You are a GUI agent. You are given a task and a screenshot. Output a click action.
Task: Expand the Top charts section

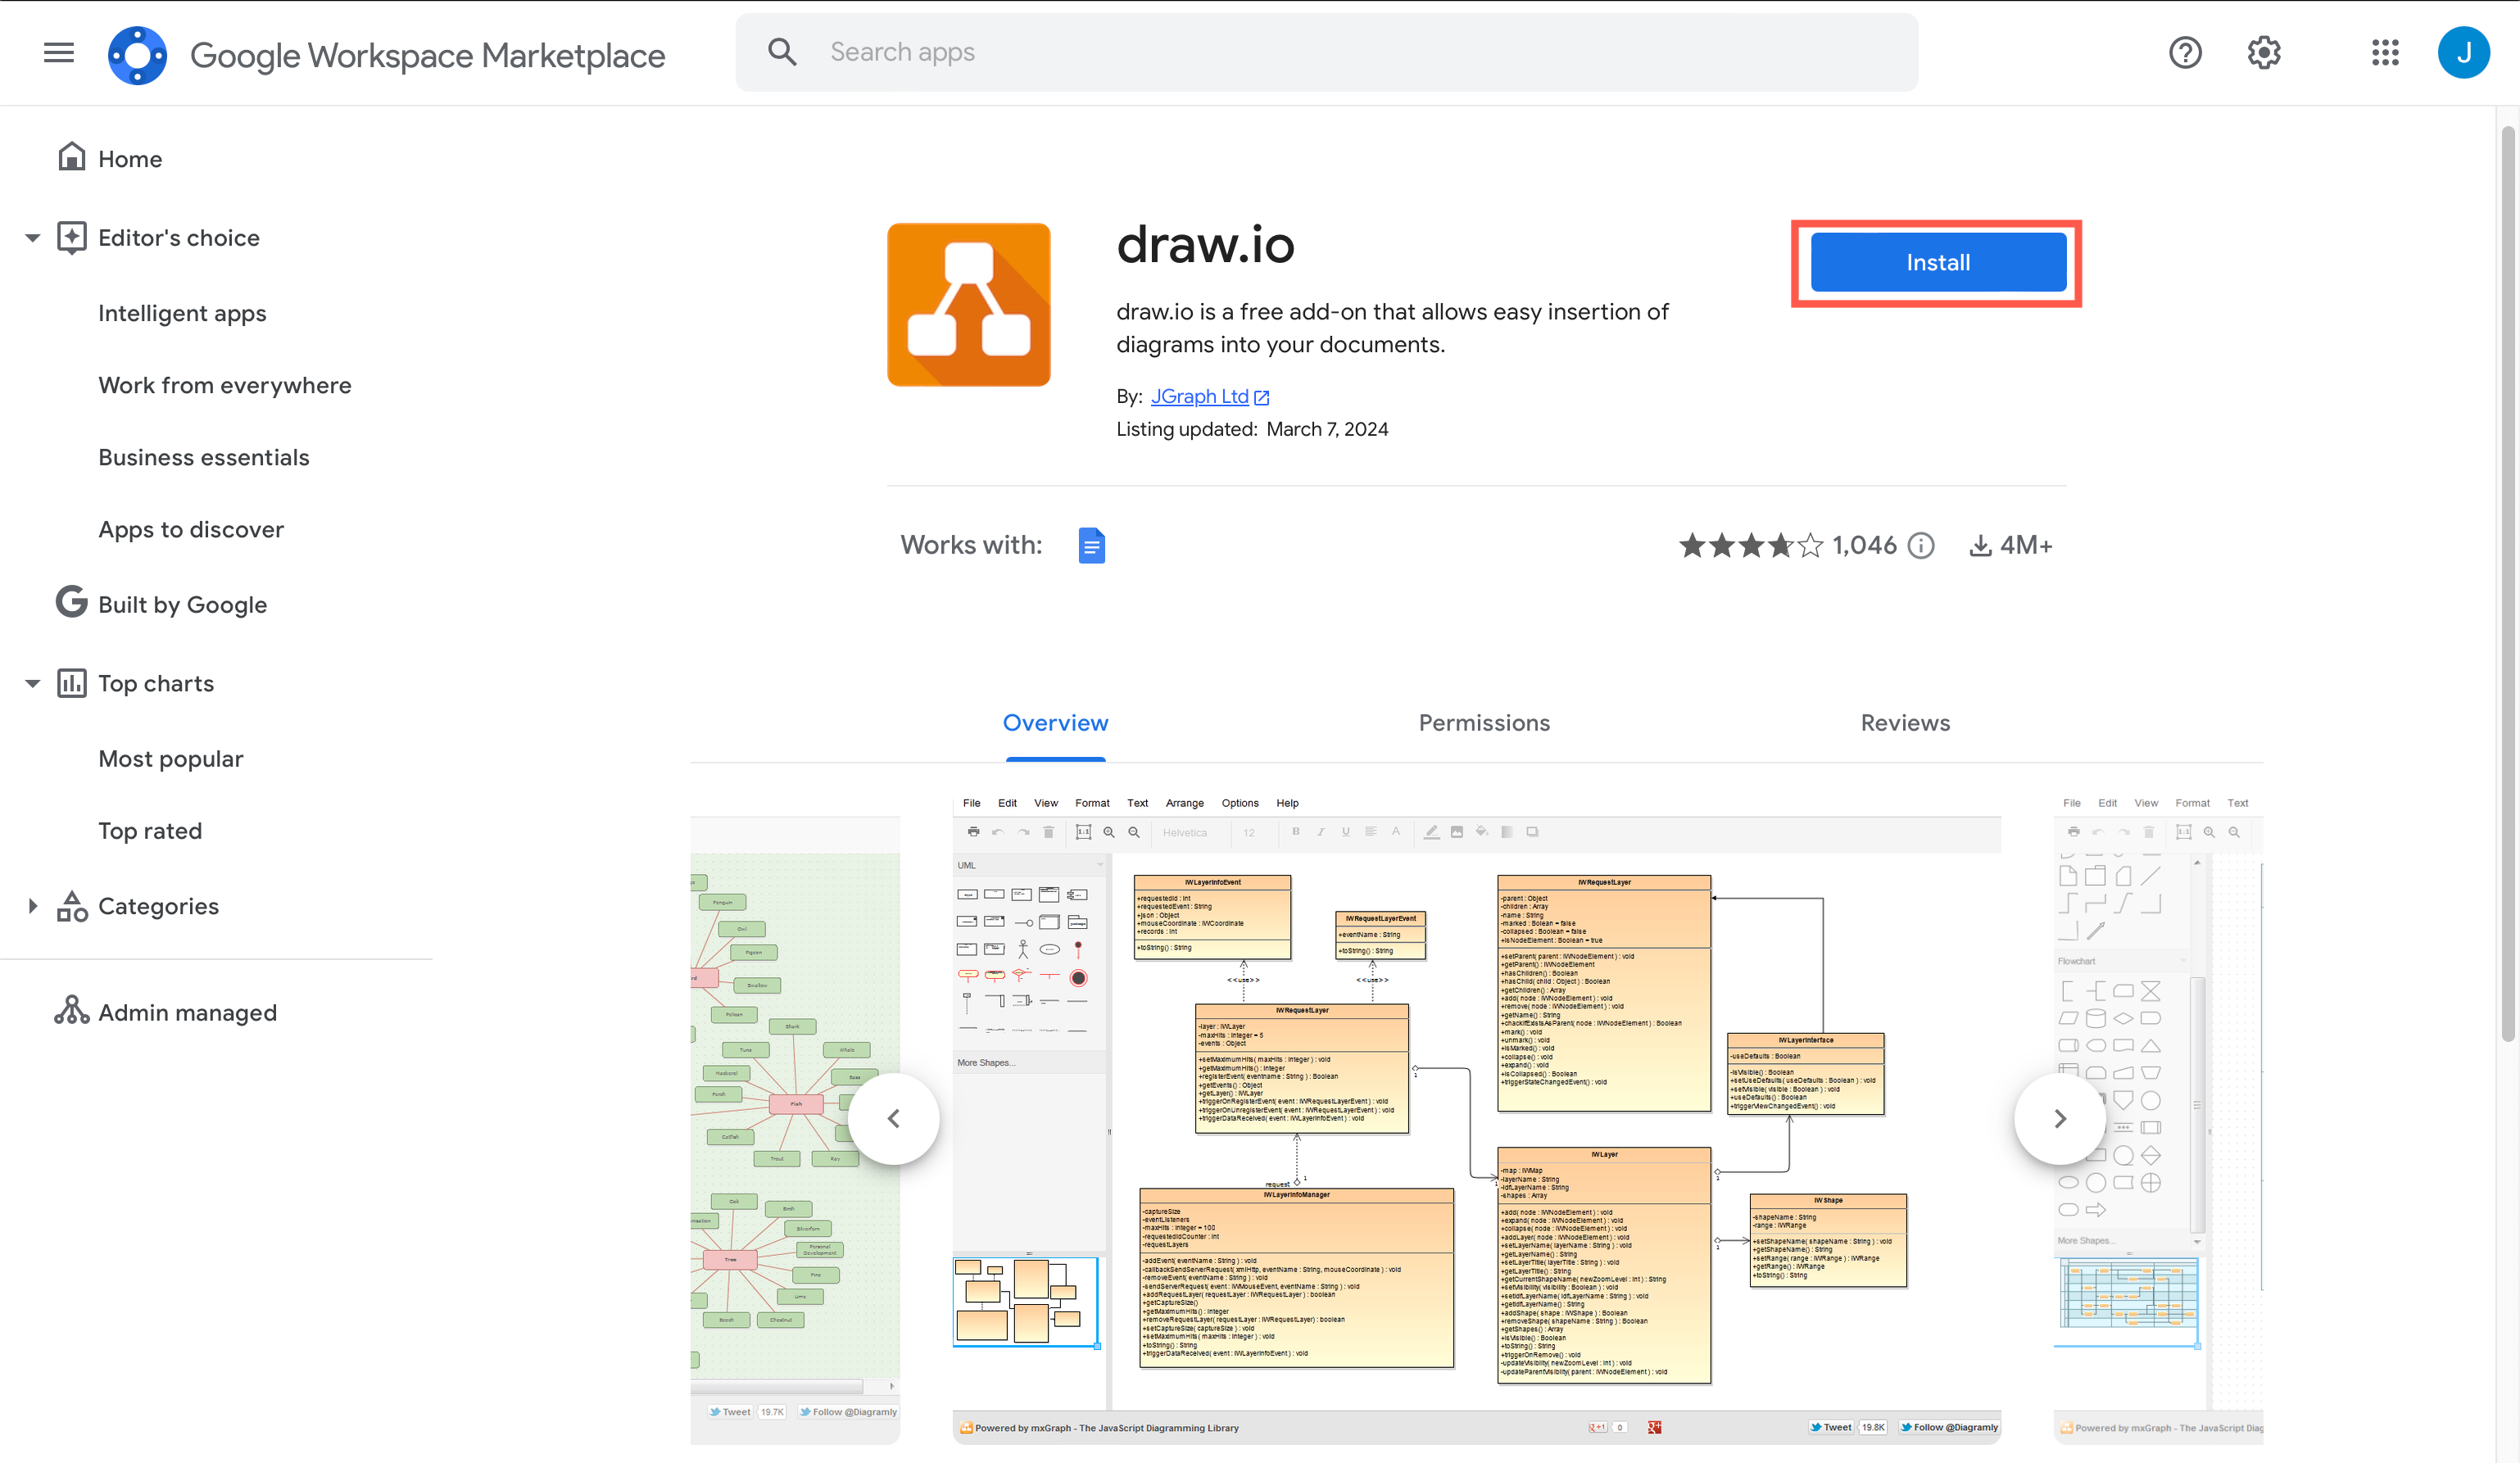(x=33, y=681)
